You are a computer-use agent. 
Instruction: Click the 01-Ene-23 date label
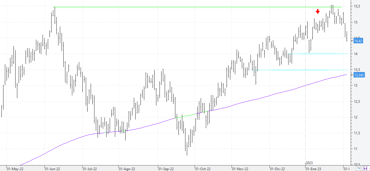point(313,169)
